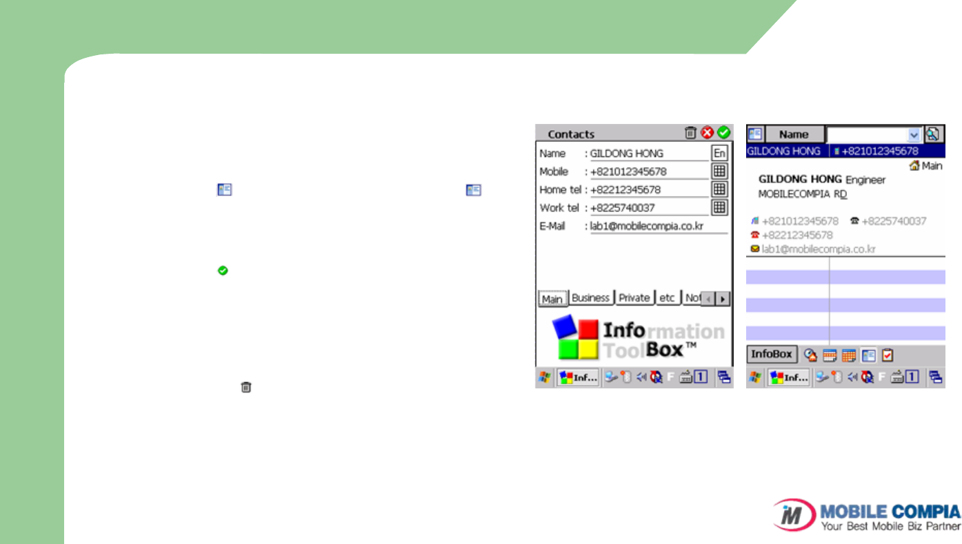Open the grid calendar icon in InfoBox toolbar
Viewport: 962px width, 544px height.
[849, 355]
